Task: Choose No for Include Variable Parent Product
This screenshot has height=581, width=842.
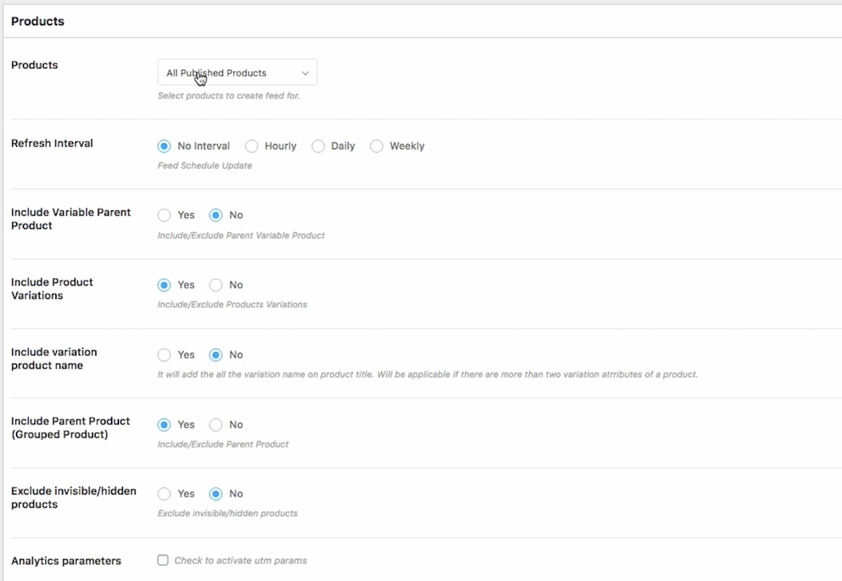Action: (x=216, y=216)
